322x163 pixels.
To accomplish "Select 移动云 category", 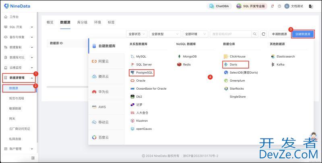I will click(106, 122).
